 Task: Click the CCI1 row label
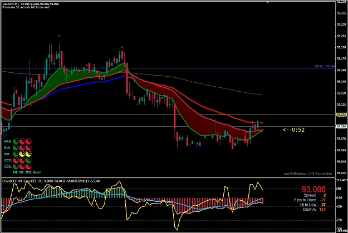pos(8,166)
